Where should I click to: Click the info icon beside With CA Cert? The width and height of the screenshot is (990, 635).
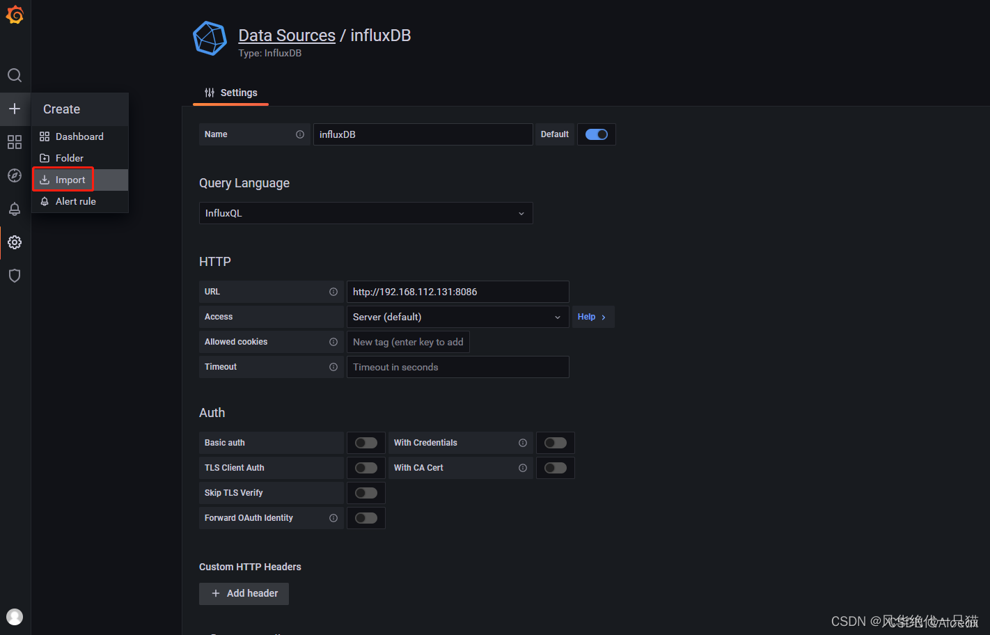point(523,468)
